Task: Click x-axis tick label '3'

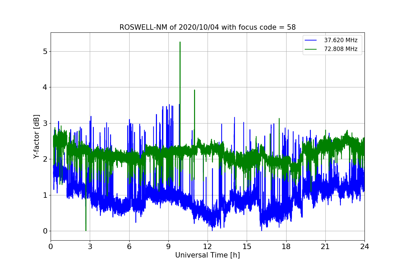Action: (90, 246)
